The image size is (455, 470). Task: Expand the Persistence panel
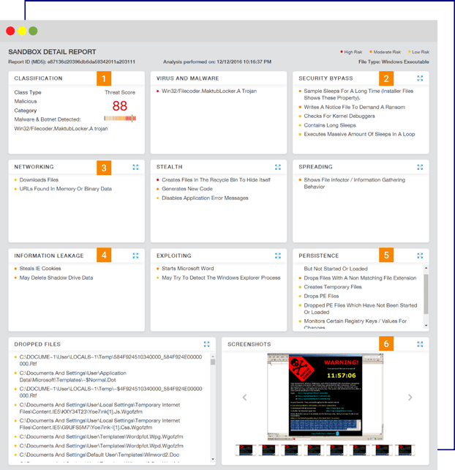tap(420, 256)
